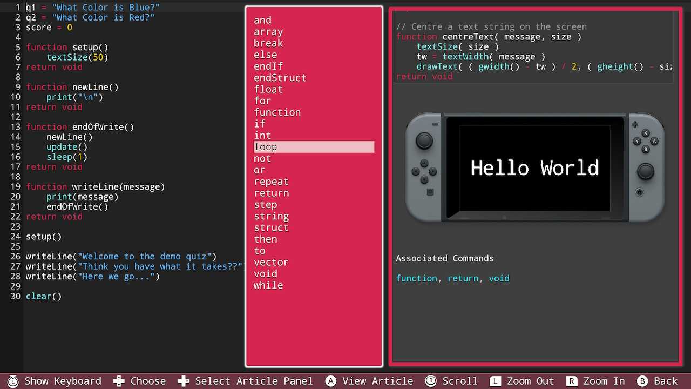Image resolution: width=691 pixels, height=389 pixels.
Task: Select the highlighted 'loop' keyword entry
Action: [x=314, y=147]
